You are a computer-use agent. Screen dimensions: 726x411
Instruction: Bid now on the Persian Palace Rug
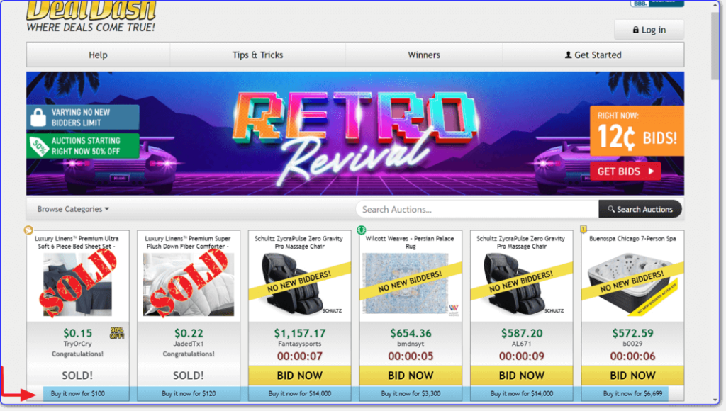(411, 376)
